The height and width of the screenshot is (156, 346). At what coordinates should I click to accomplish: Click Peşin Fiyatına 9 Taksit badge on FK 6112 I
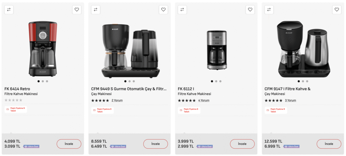(189, 110)
